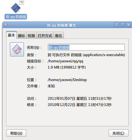Screen dimensions: 132x140
Task: Select the 备忘 tab
Action: (x=59, y=36)
